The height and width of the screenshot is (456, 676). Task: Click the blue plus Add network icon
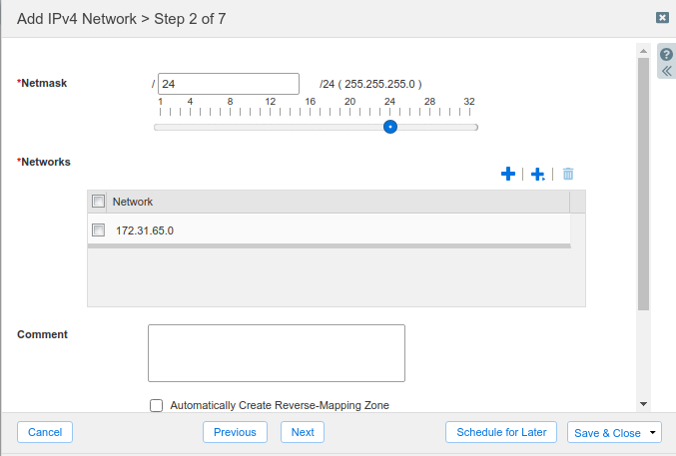507,174
